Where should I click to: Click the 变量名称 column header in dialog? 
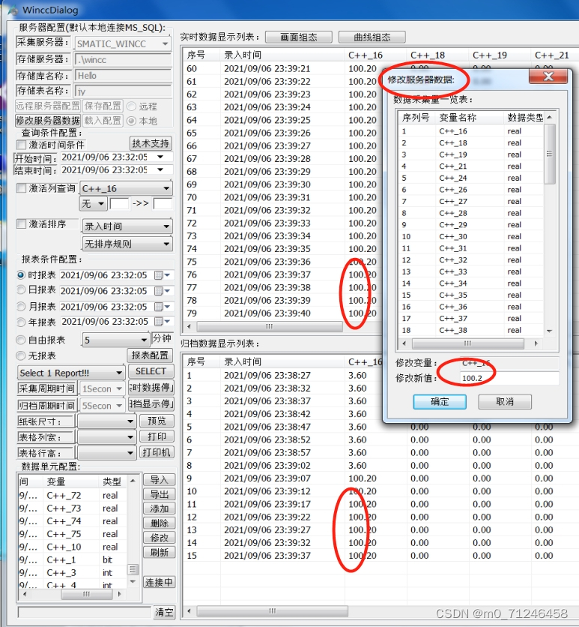pyautogui.click(x=469, y=118)
